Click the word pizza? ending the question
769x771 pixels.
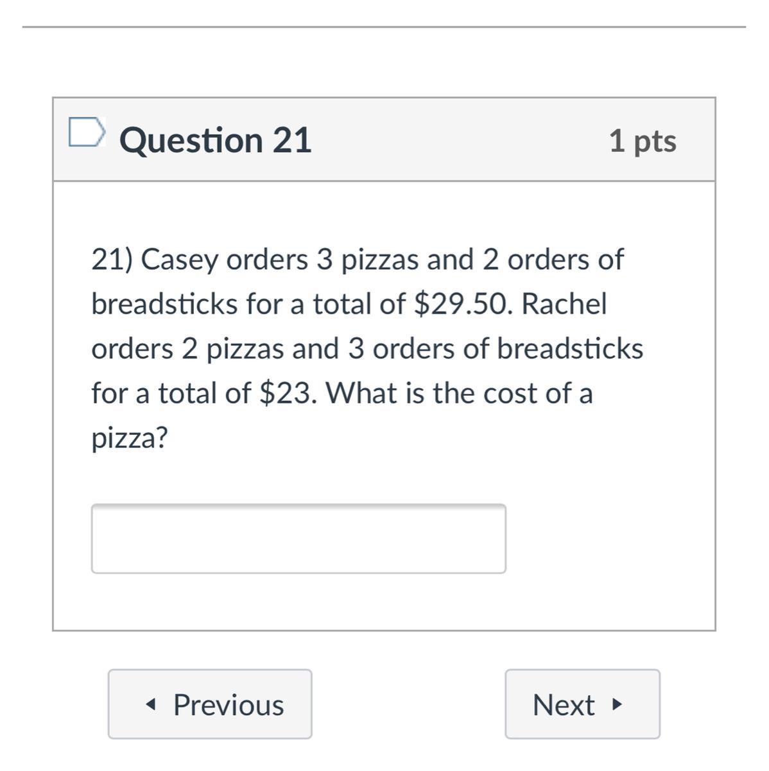pyautogui.click(x=129, y=438)
